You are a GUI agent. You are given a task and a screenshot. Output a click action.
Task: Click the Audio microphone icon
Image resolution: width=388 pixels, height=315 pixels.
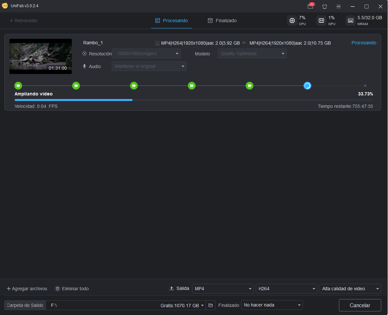click(84, 66)
